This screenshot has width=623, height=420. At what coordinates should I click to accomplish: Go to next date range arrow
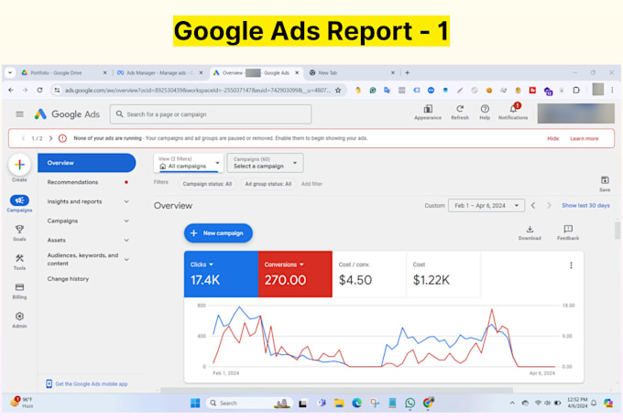pos(549,205)
